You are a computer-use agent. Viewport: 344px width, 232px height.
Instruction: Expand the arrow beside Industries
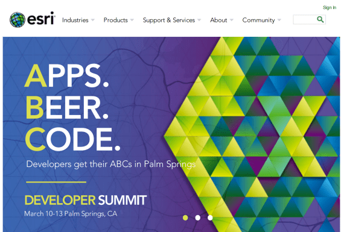tap(93, 20)
